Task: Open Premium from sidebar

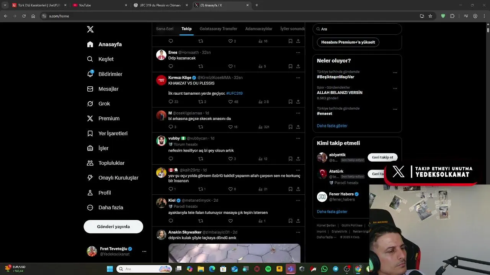Action: 103,118
